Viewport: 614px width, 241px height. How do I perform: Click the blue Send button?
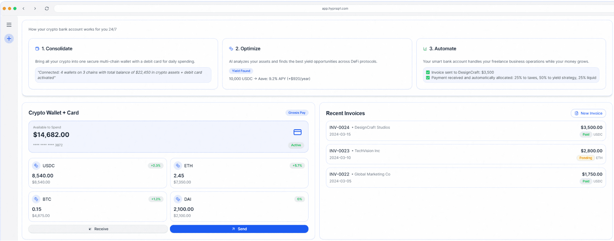point(239,229)
